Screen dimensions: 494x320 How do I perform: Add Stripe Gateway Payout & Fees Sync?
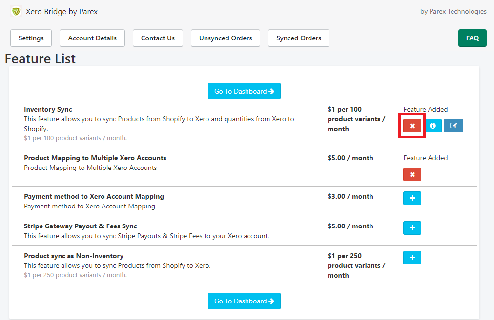tap(412, 228)
